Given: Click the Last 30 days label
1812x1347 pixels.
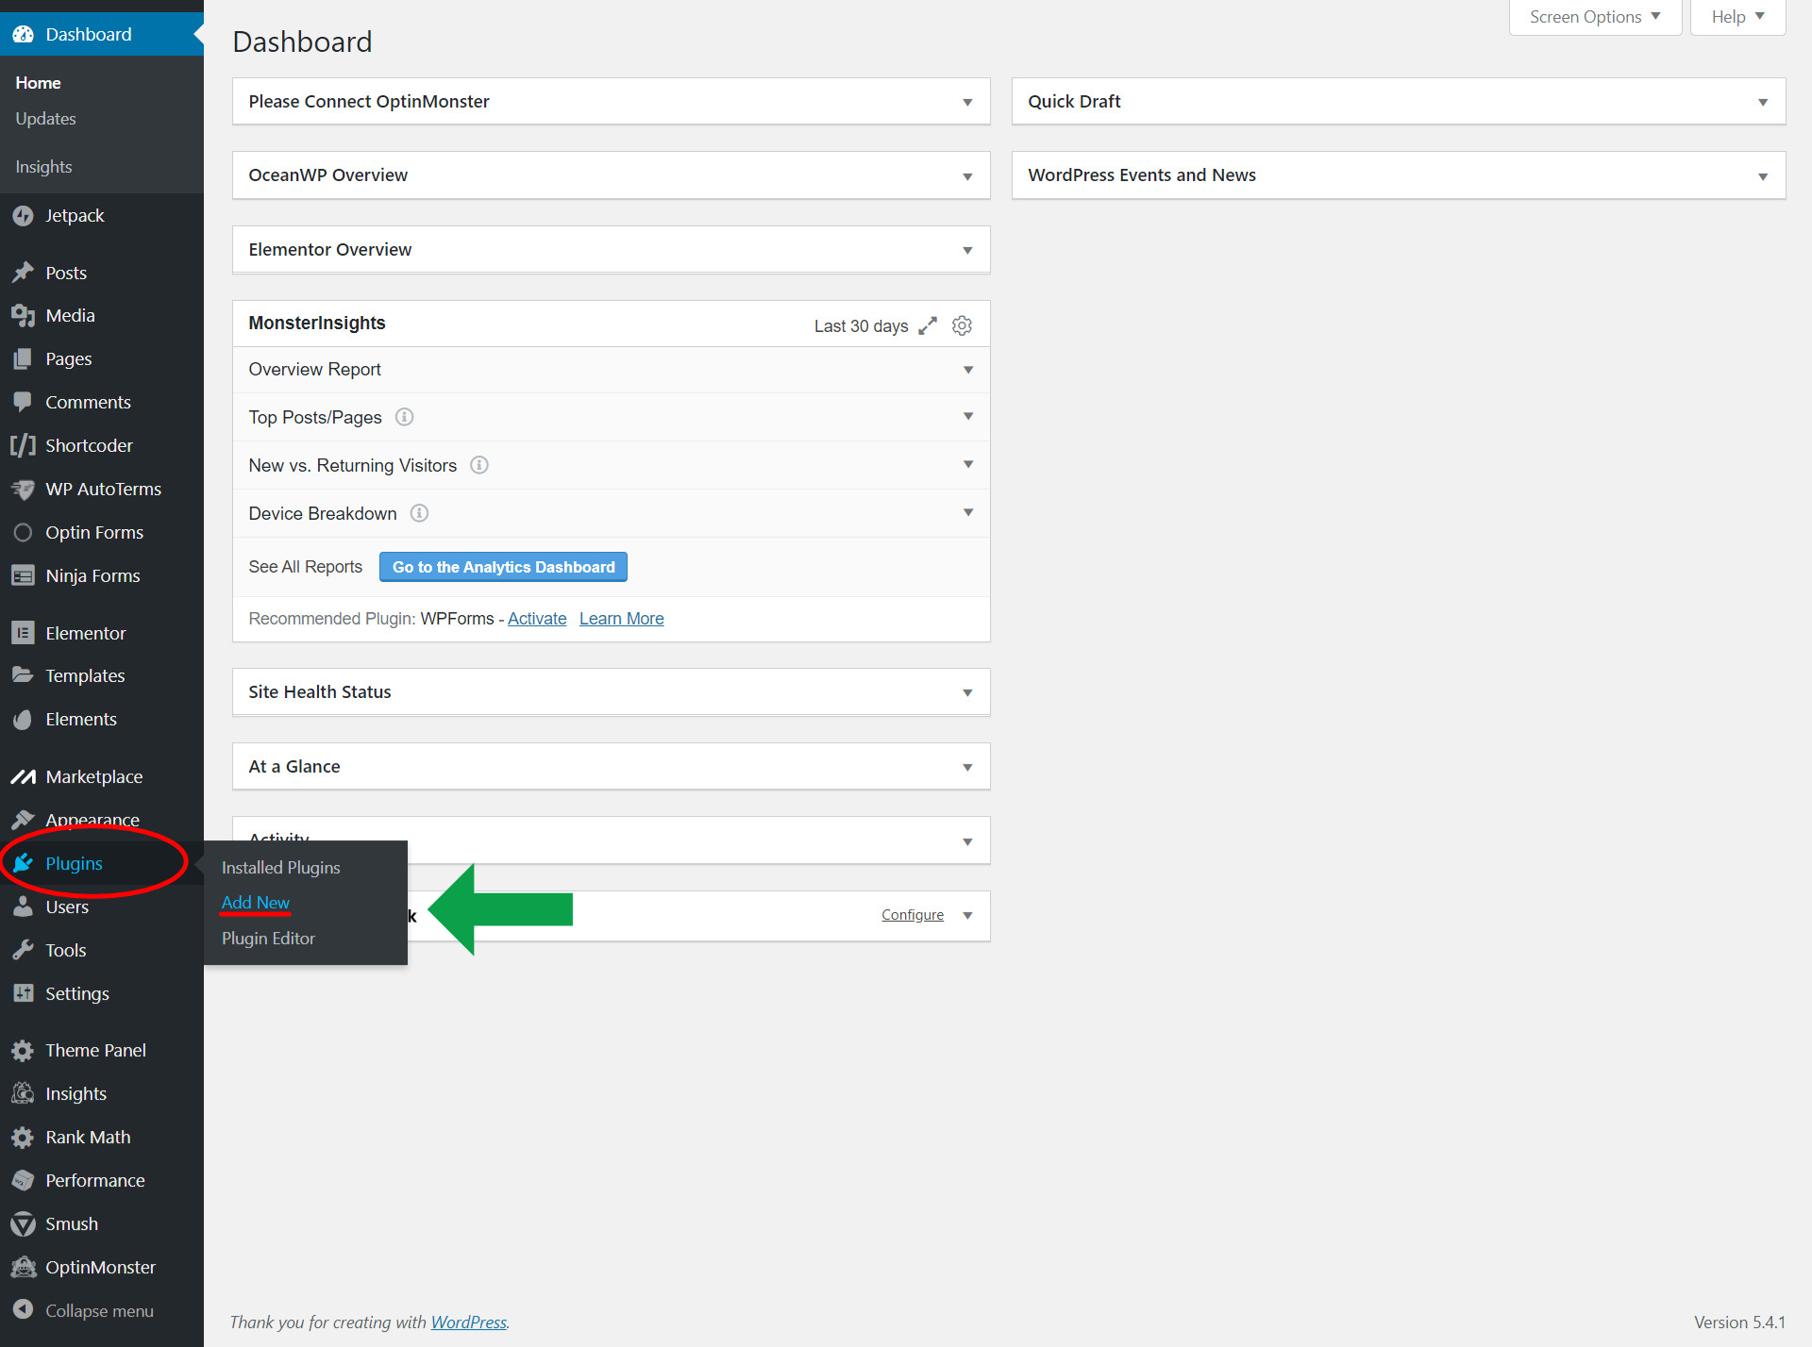Looking at the screenshot, I should point(861,325).
